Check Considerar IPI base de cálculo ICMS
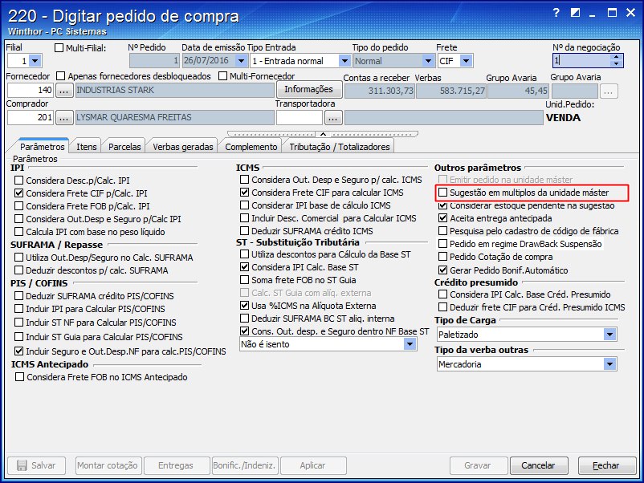644x483 pixels. pyautogui.click(x=244, y=205)
